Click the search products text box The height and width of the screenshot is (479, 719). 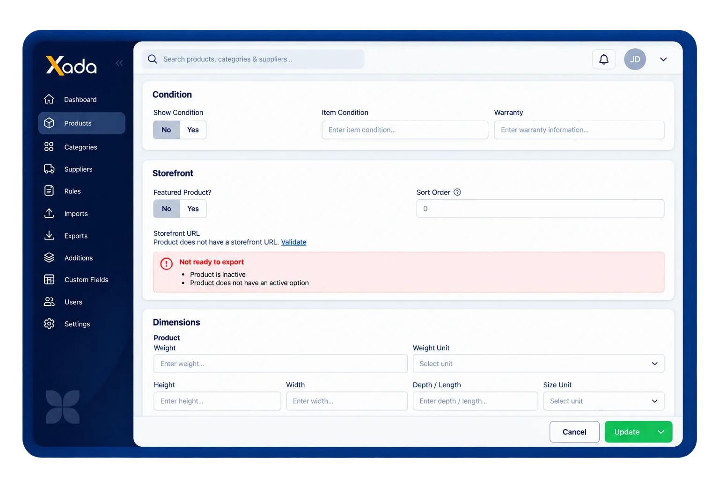pos(253,59)
